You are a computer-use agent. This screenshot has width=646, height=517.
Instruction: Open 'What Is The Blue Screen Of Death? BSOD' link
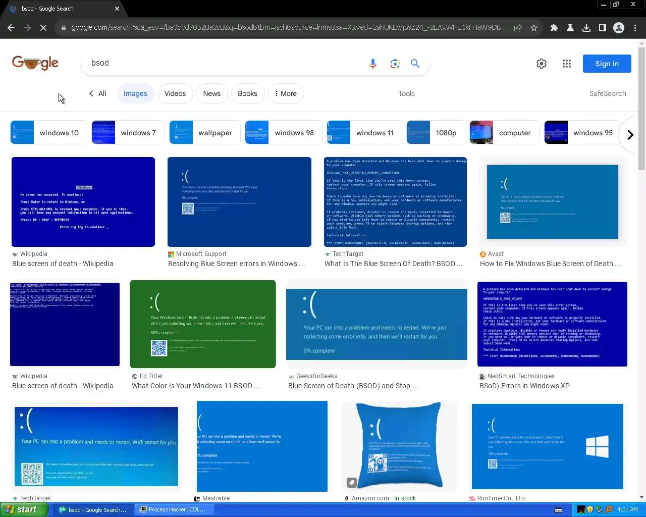pyautogui.click(x=393, y=264)
